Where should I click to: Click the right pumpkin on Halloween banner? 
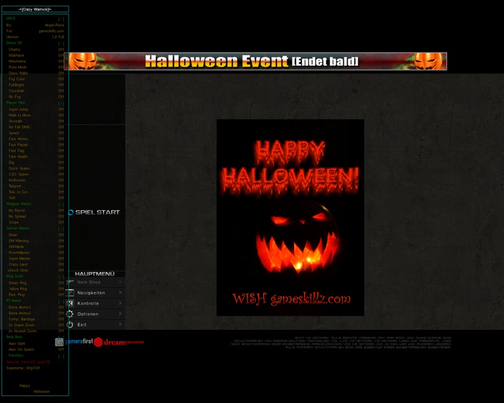pyautogui.click(x=428, y=61)
